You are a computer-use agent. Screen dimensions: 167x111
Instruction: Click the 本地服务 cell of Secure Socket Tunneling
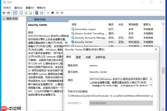tap(148, 34)
